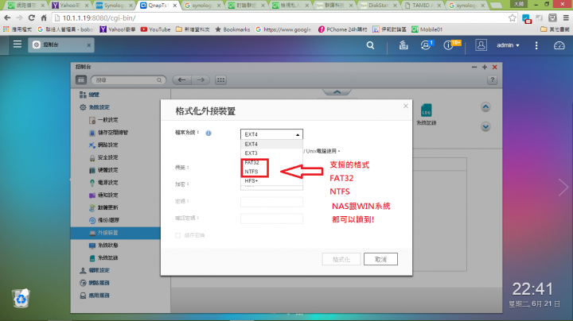This screenshot has height=321, width=573.
Task: Click Chrome back navigation arrow
Action: (7, 17)
